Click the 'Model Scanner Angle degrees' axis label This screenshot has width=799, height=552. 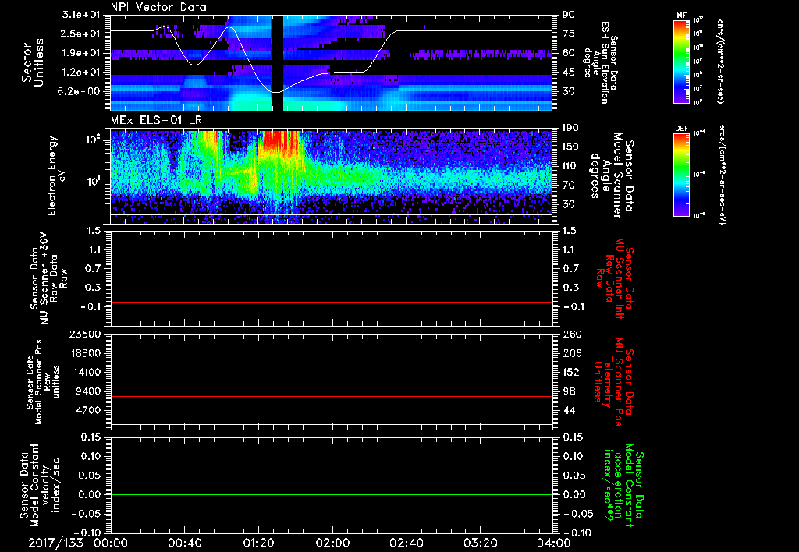(612, 176)
